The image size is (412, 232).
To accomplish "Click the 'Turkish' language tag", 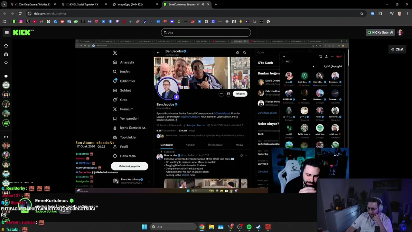I will [x=65, y=211].
